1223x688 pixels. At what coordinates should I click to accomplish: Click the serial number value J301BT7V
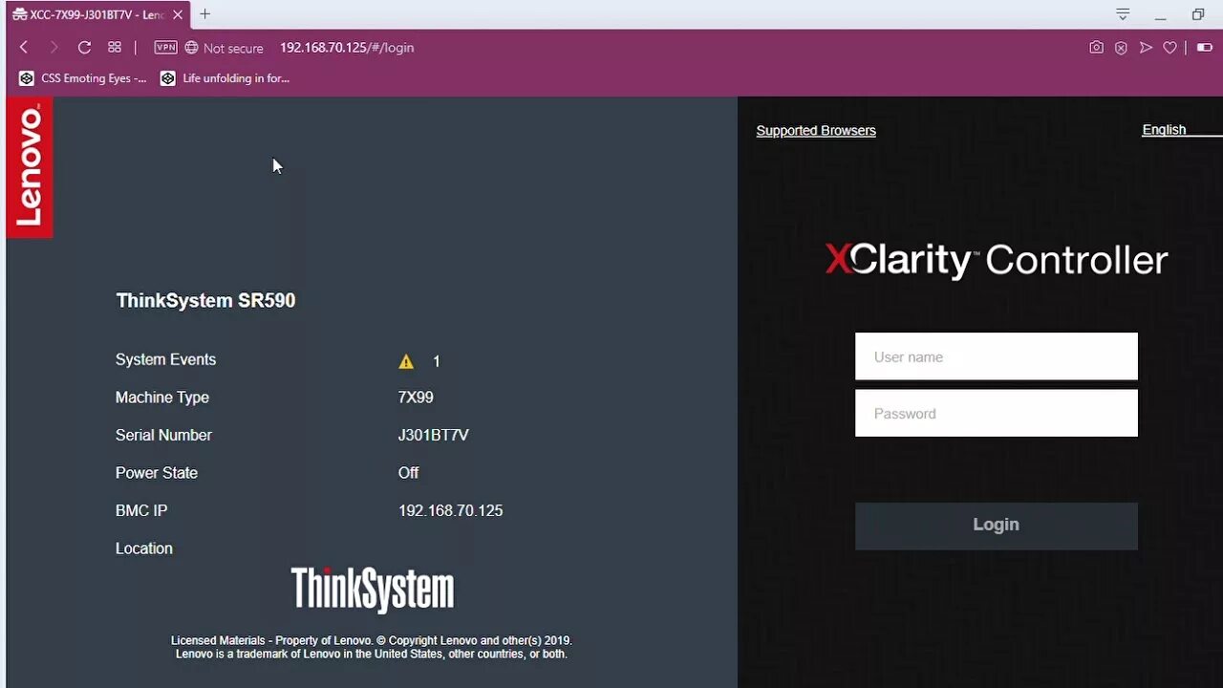tap(433, 435)
